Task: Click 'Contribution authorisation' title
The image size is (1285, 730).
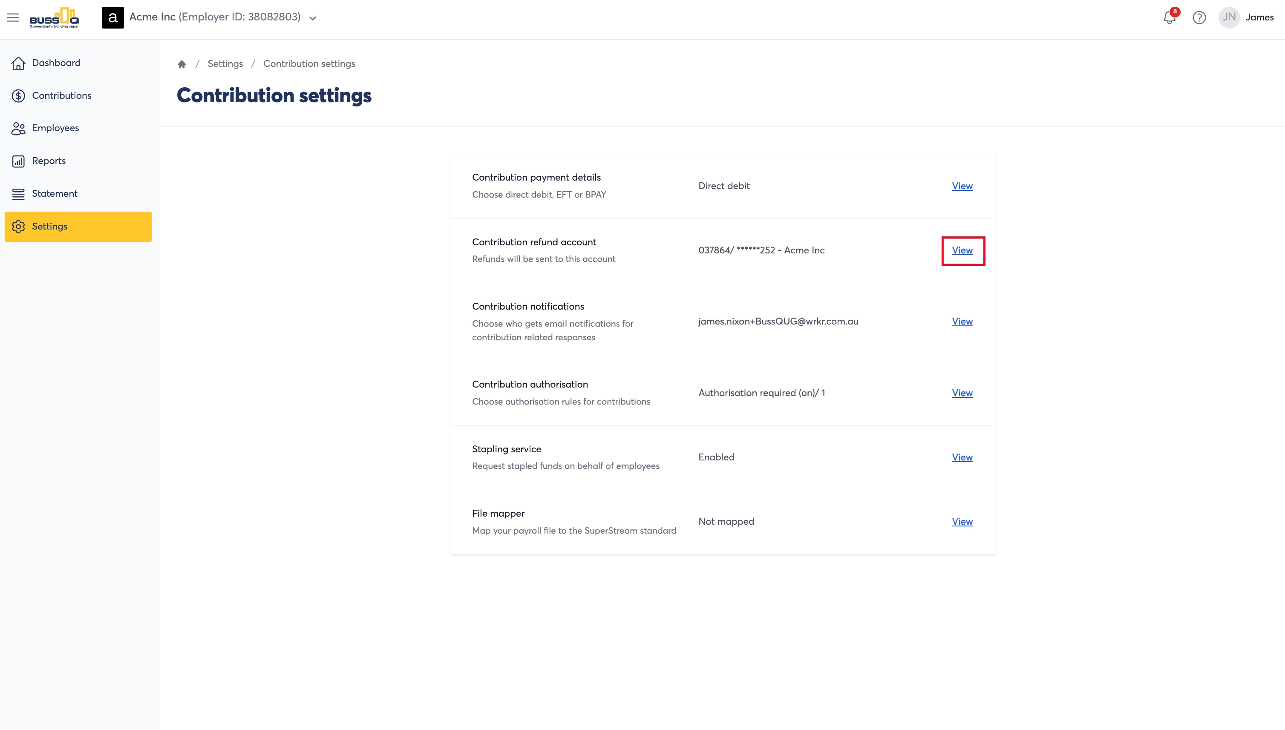Action: tap(530, 385)
